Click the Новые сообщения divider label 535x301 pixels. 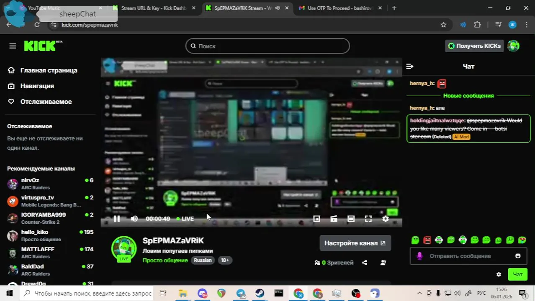(x=468, y=96)
